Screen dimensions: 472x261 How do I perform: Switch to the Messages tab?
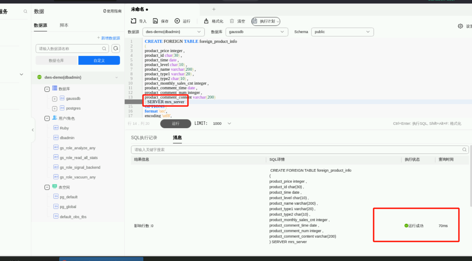point(177,138)
